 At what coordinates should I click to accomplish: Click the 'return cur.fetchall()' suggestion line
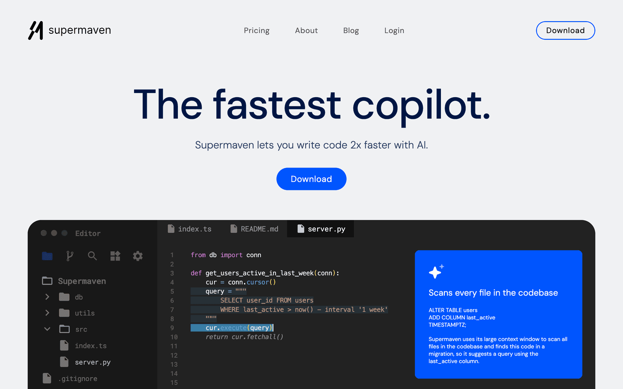(244, 337)
